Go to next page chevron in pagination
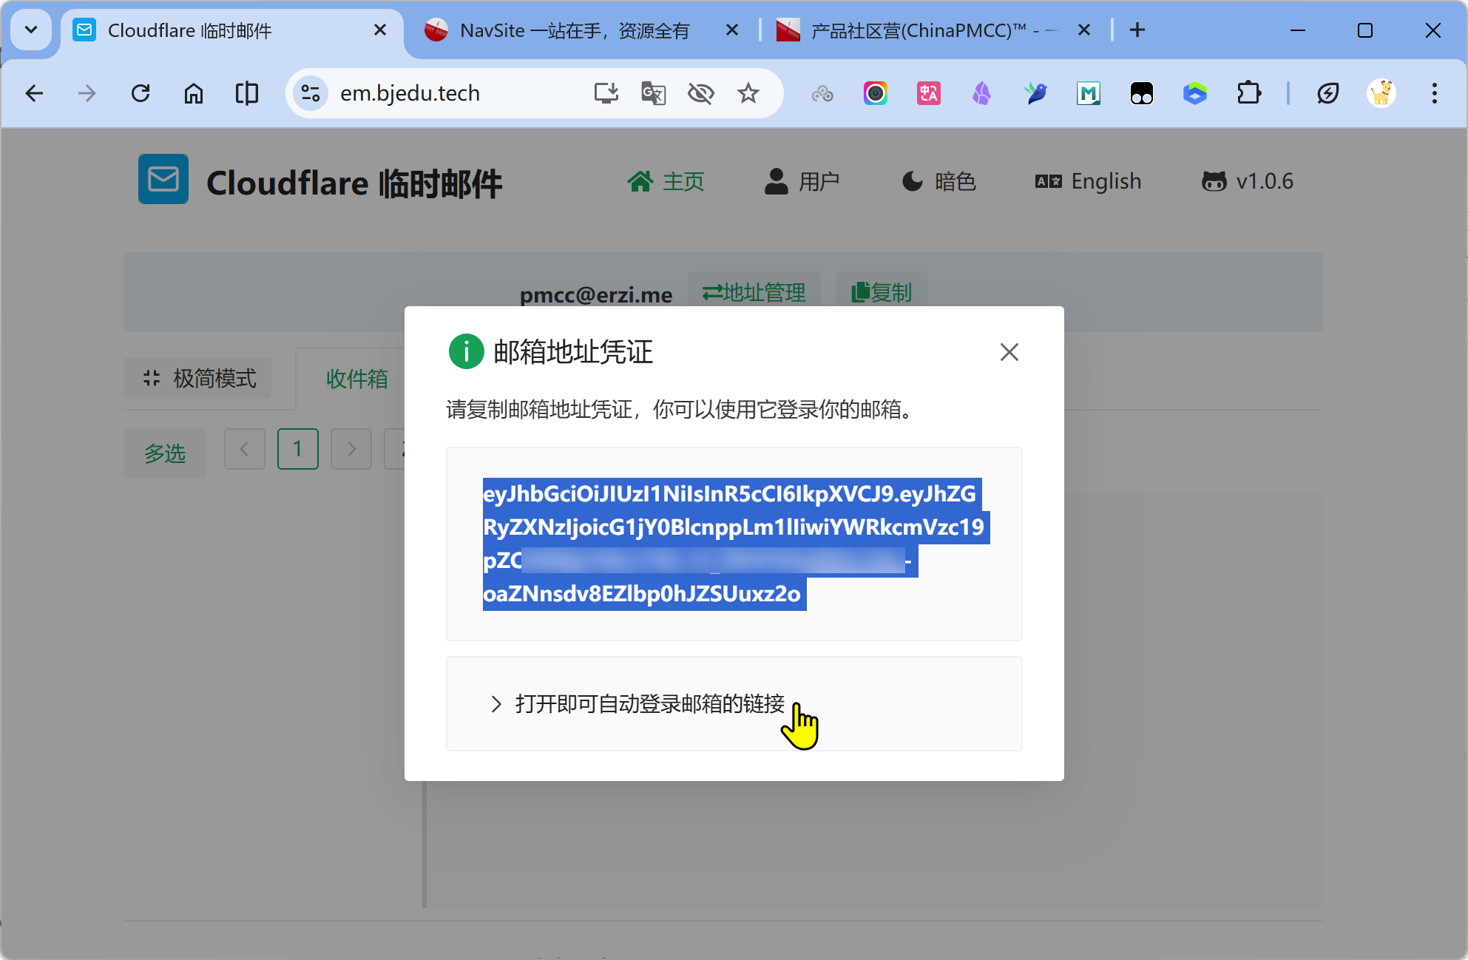1468x960 pixels. 351,449
